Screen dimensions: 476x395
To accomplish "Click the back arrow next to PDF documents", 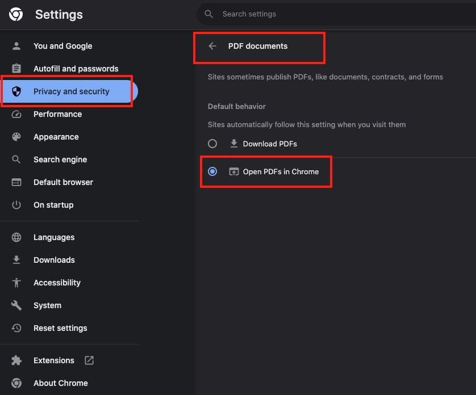I will 212,46.
